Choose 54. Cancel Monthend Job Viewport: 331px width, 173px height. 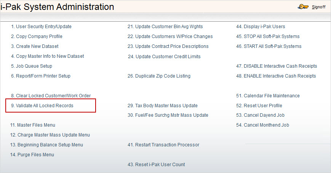262,125
